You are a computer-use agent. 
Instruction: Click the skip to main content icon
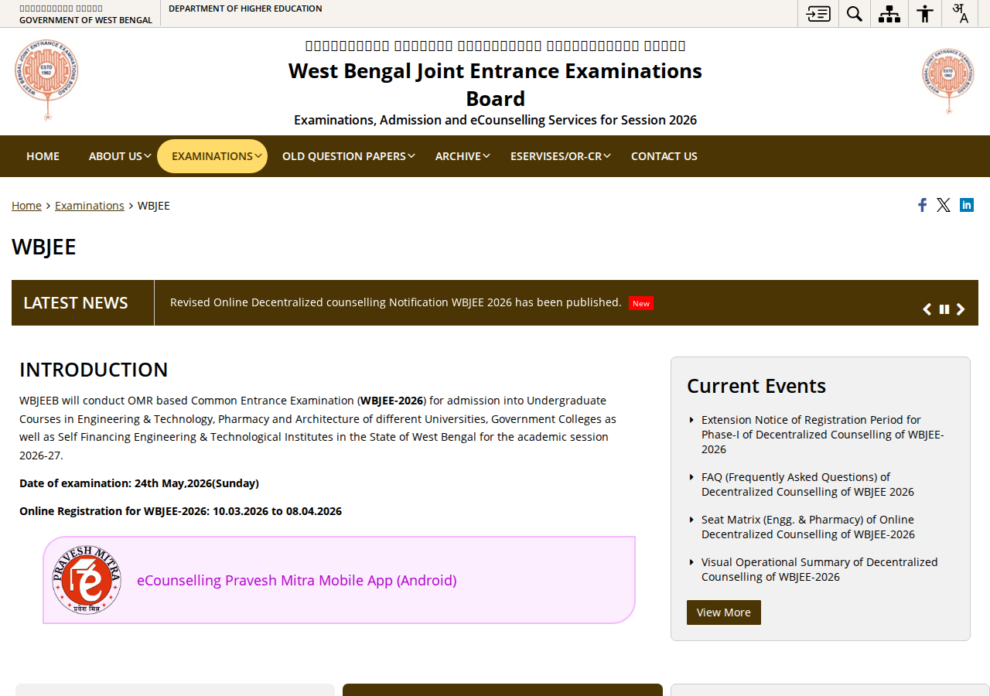click(x=818, y=13)
